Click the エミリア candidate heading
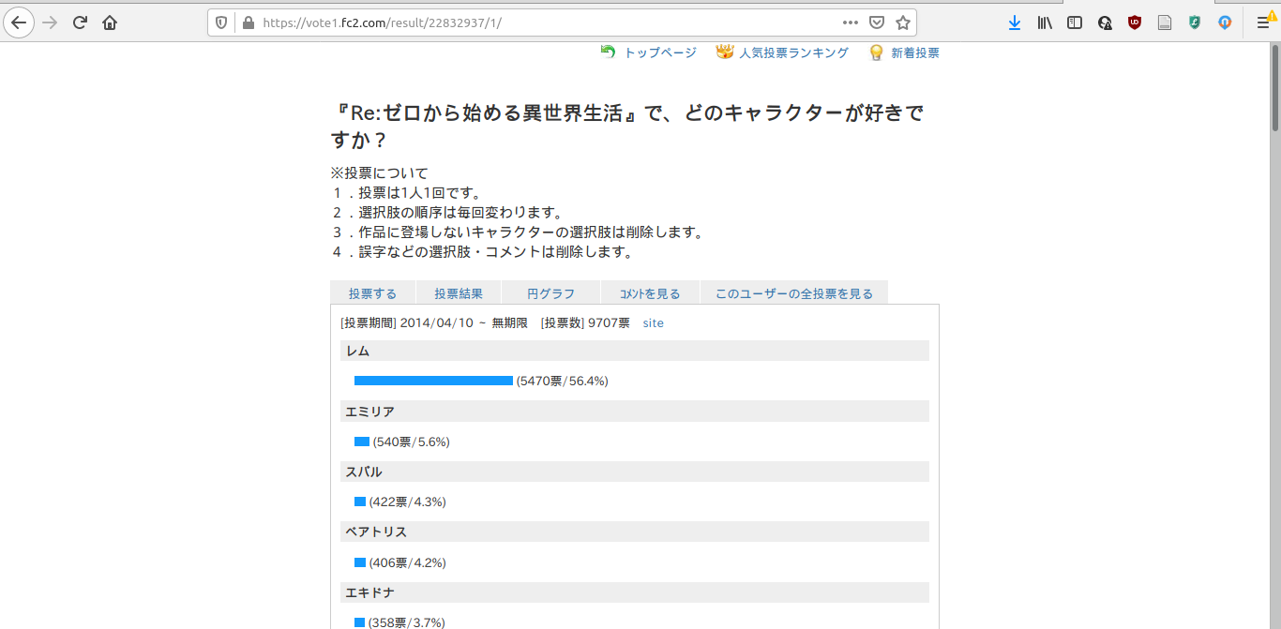Viewport: 1281px width, 629px height. coord(634,412)
